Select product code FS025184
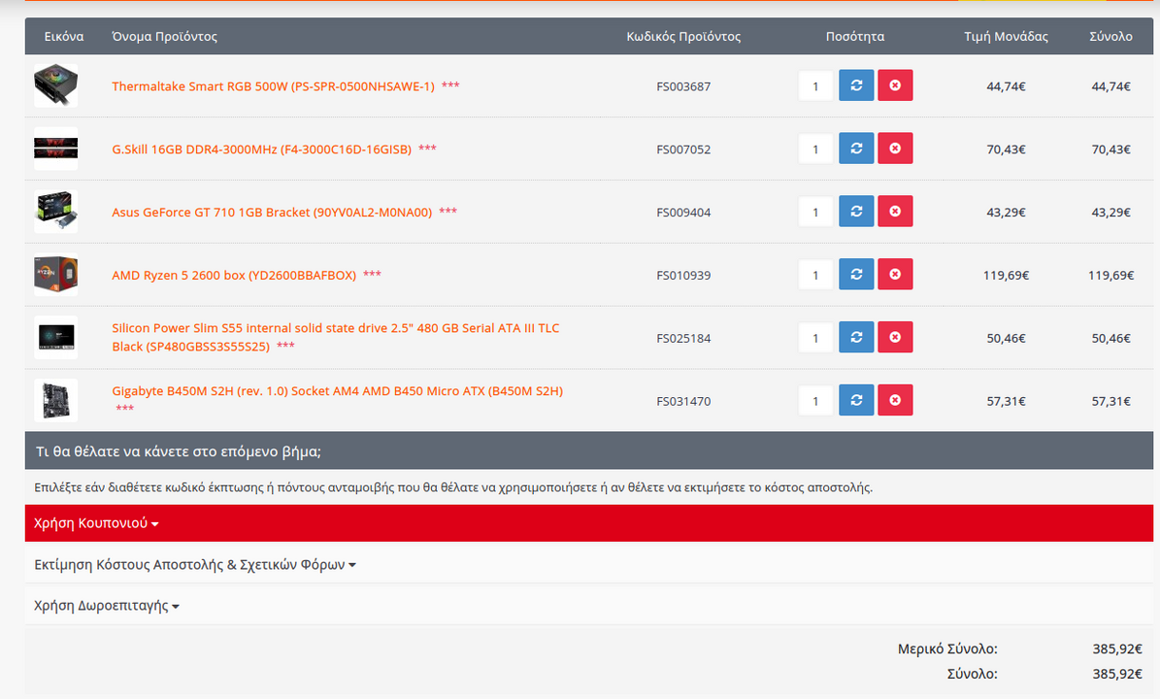Screen dimensions: 1160x699 (683, 338)
